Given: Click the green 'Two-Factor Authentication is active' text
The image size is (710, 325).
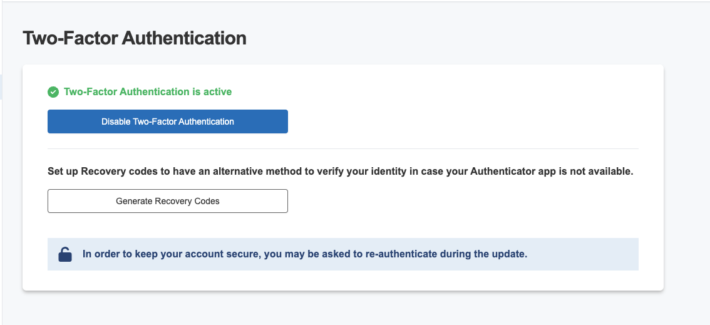Looking at the screenshot, I should point(148,92).
